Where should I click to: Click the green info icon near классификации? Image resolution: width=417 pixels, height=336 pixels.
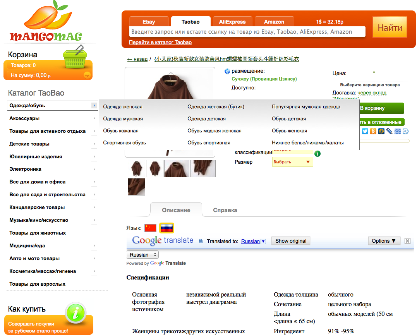coord(317,154)
